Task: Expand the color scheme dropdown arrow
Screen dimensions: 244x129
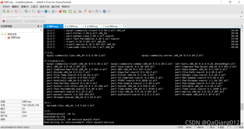Action: [x=42, y=11]
